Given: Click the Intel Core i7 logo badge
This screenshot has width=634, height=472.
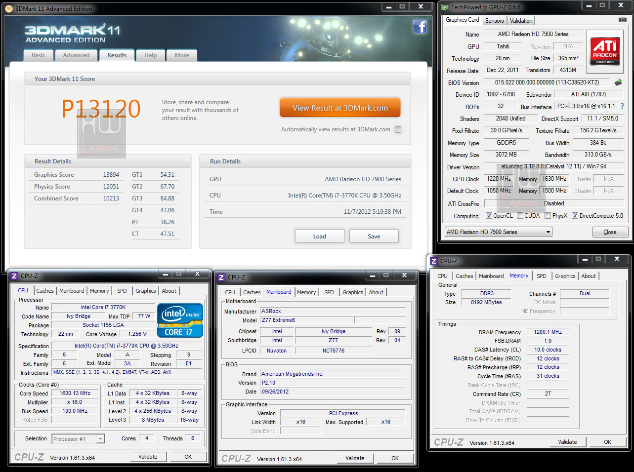Looking at the screenshot, I should 180,320.
